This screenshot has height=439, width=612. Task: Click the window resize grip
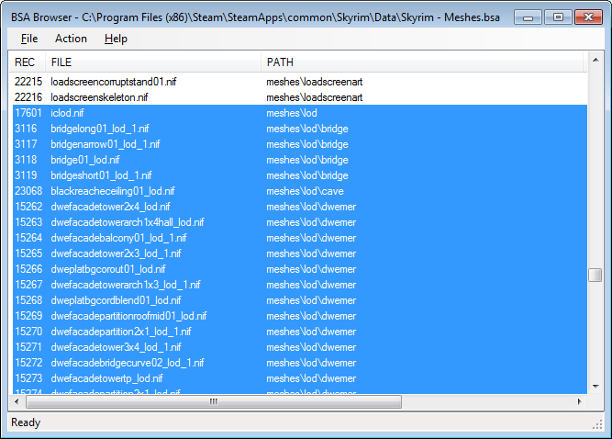point(597,425)
